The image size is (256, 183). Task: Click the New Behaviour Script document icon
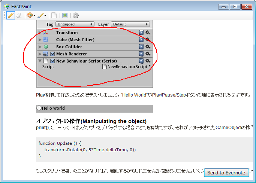[x=46, y=61]
